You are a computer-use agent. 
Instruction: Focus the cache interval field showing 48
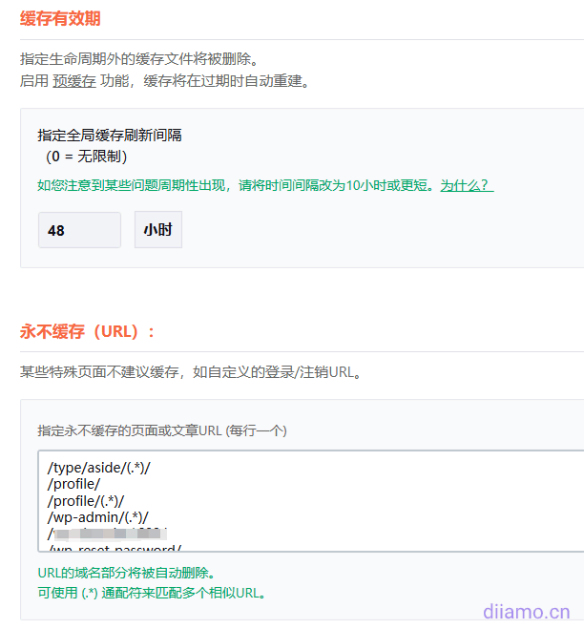(x=79, y=230)
